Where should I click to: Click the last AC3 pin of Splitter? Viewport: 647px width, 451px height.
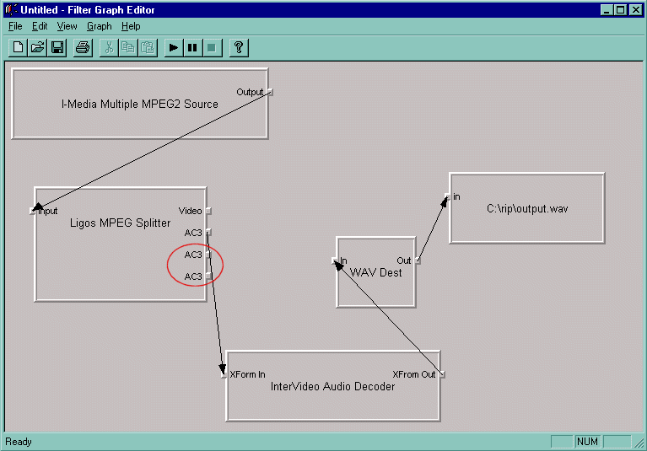pyautogui.click(x=209, y=277)
